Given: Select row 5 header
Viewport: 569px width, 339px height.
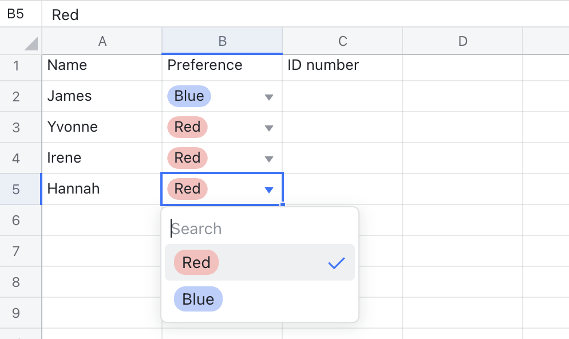Looking at the screenshot, I should coord(16,189).
